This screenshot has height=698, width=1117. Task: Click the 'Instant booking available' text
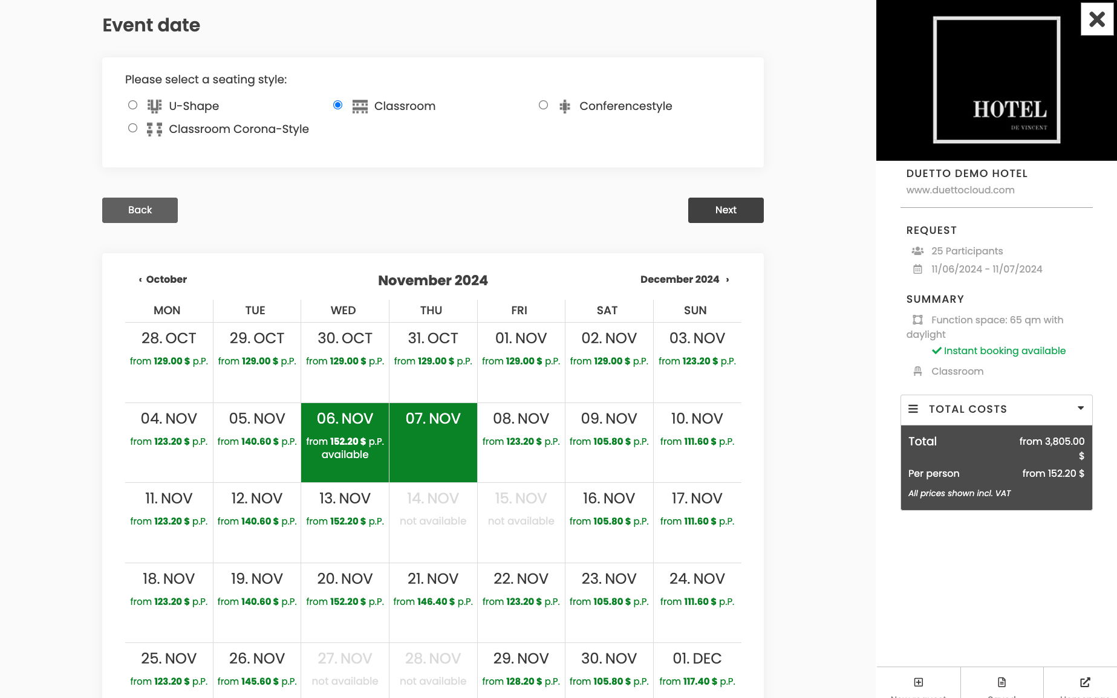[1005, 351]
